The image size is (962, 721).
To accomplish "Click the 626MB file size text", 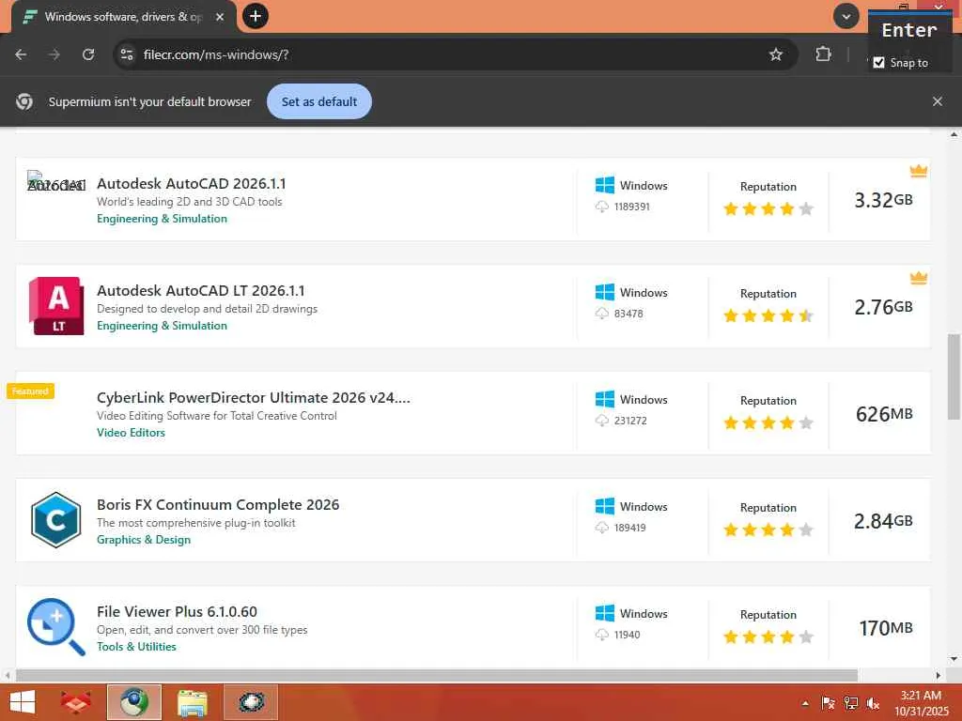I will [884, 414].
